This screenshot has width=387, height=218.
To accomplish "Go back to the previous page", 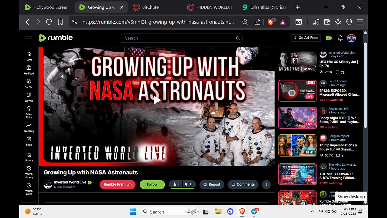I will pyautogui.click(x=28, y=22).
